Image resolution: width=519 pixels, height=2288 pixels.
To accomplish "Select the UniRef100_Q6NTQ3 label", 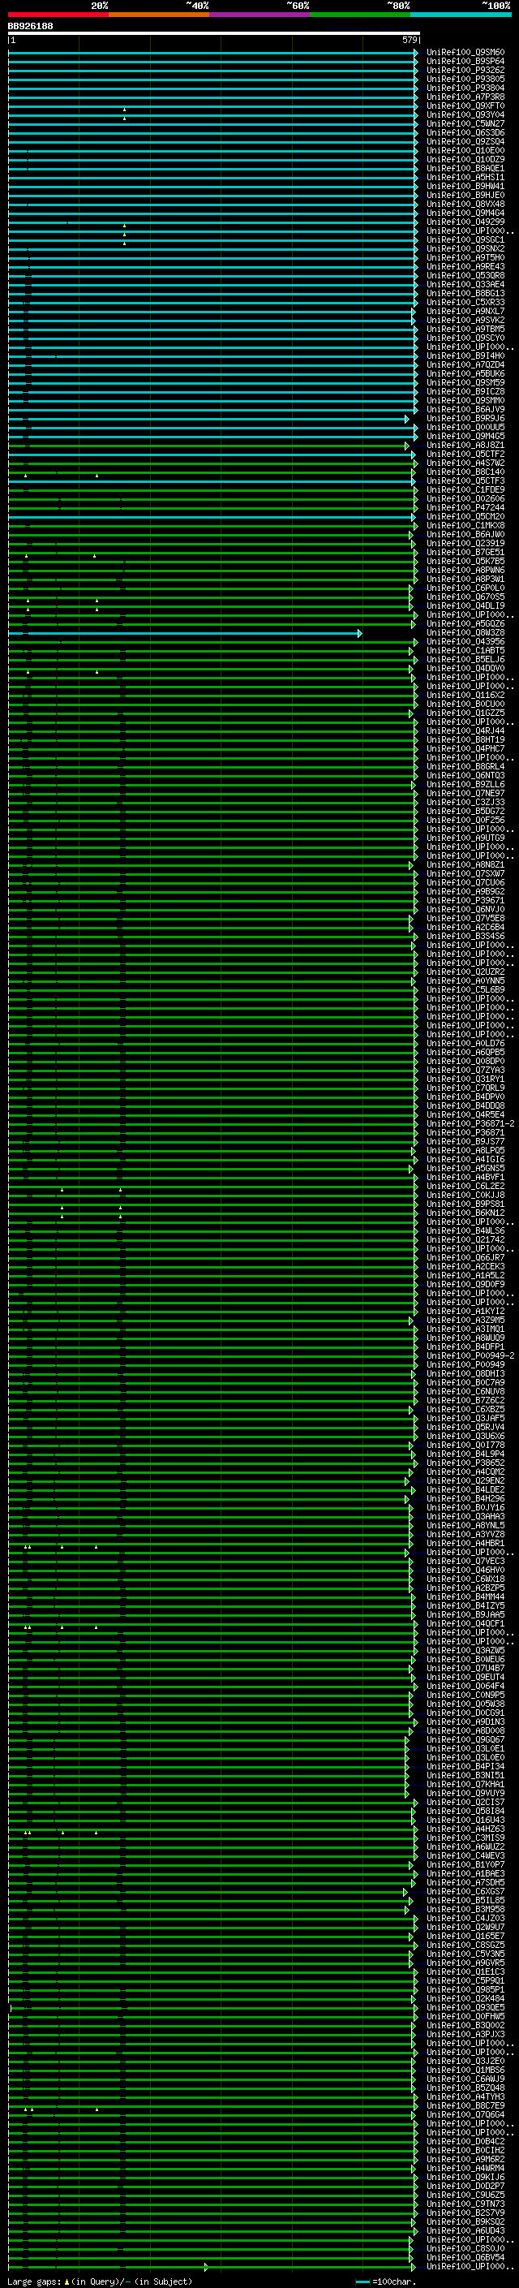I will coord(465,775).
